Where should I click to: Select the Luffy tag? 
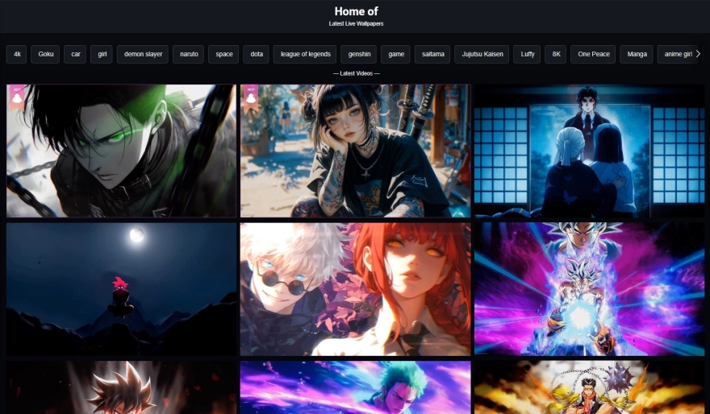[x=527, y=54]
